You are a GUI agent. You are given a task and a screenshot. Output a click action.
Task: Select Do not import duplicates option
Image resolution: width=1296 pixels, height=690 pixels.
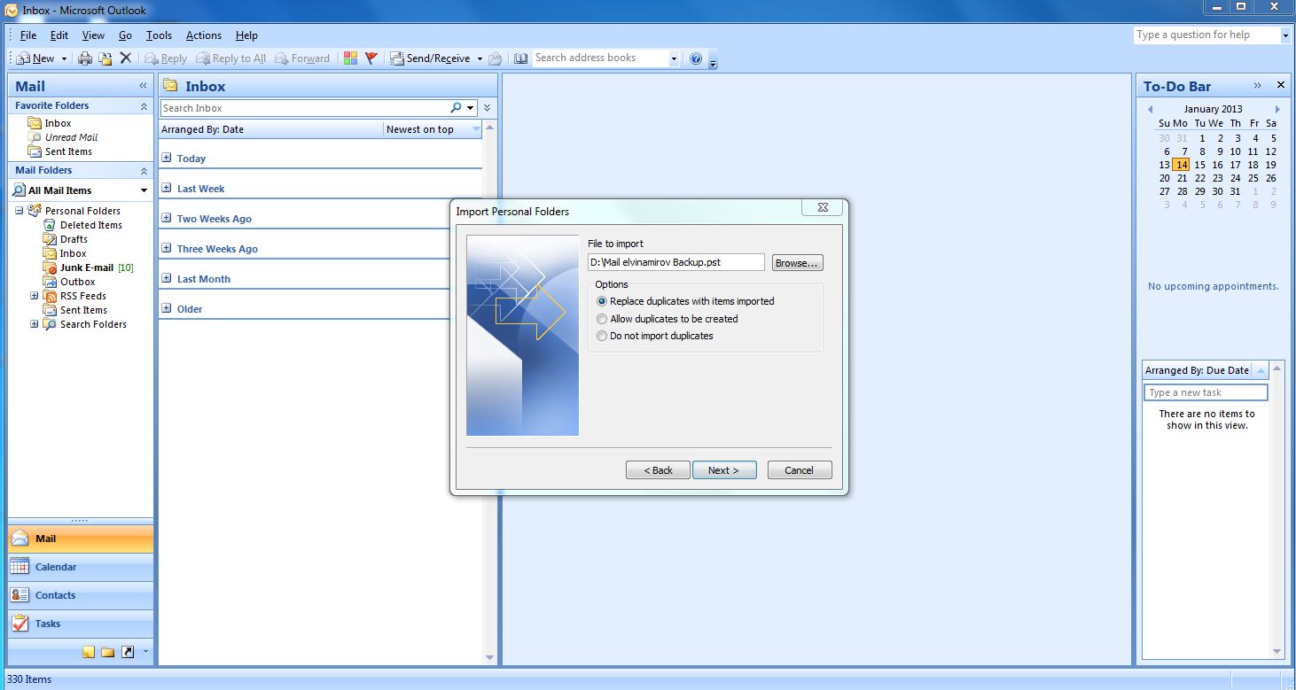(603, 337)
